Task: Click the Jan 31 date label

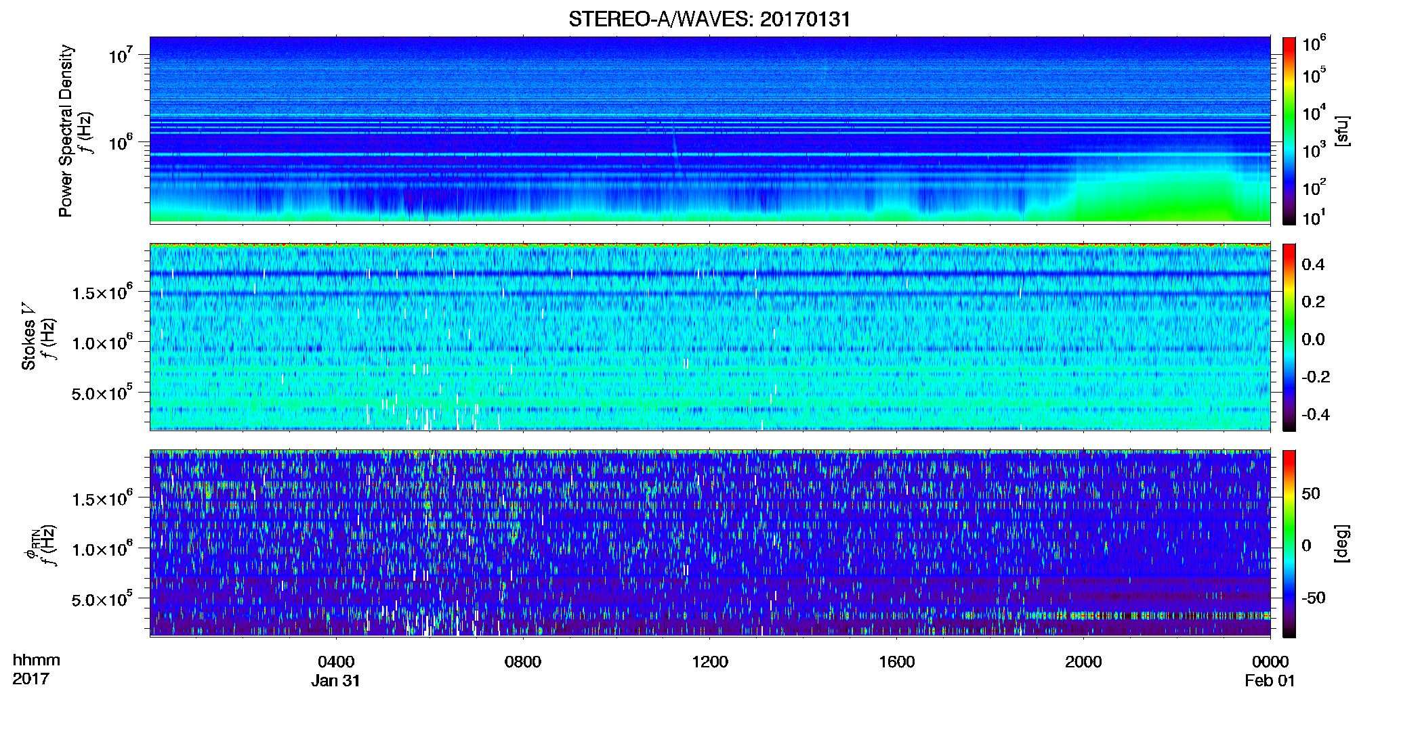Action: point(336,681)
